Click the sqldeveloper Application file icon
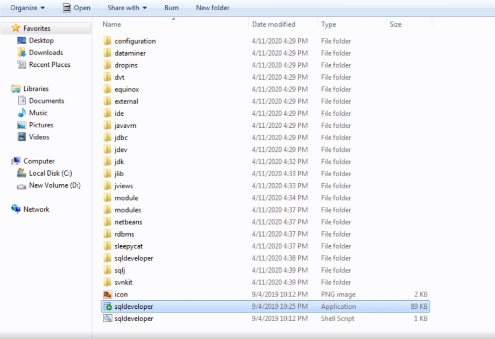 pos(108,307)
